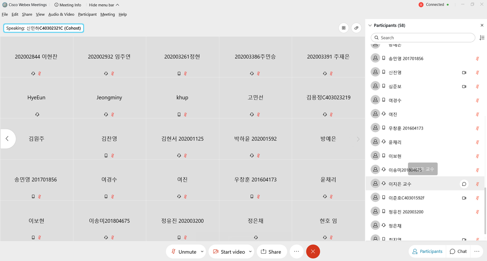
Task: Select video tile 202002932 임주연
Action: 110,57
